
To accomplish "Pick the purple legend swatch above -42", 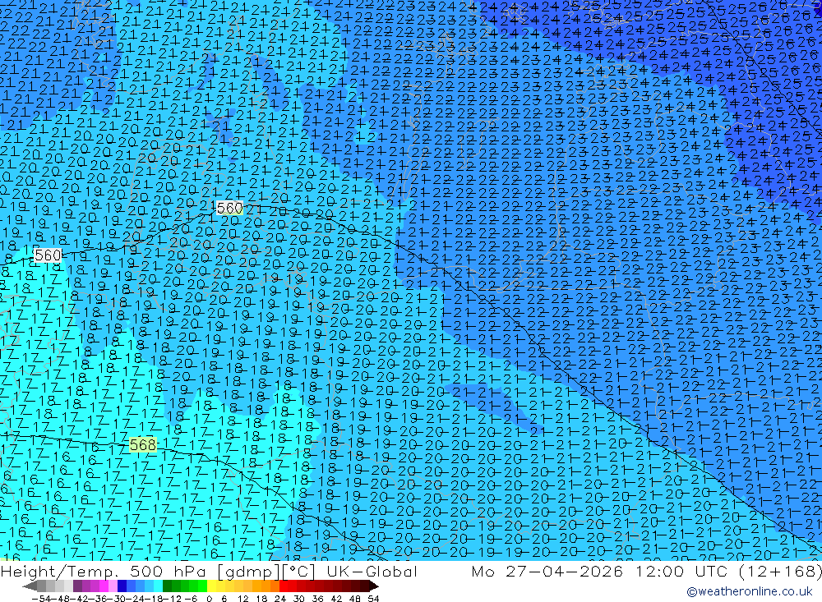I will click(77, 586).
